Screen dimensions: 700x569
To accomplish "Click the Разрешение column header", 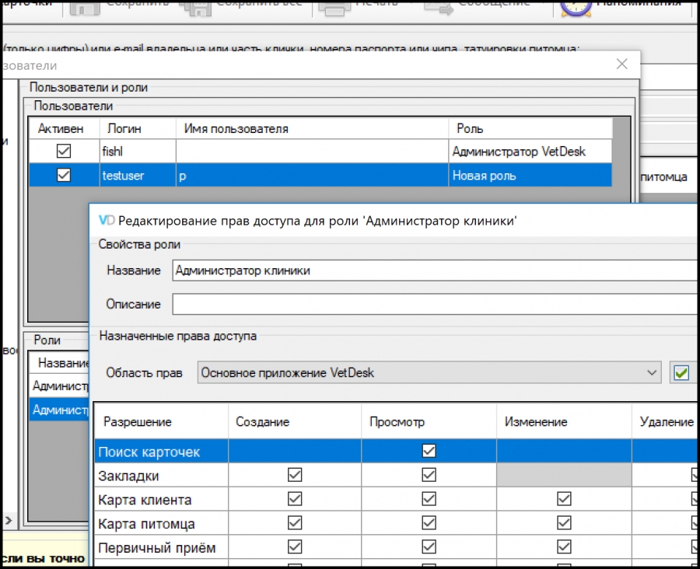I will (161, 422).
